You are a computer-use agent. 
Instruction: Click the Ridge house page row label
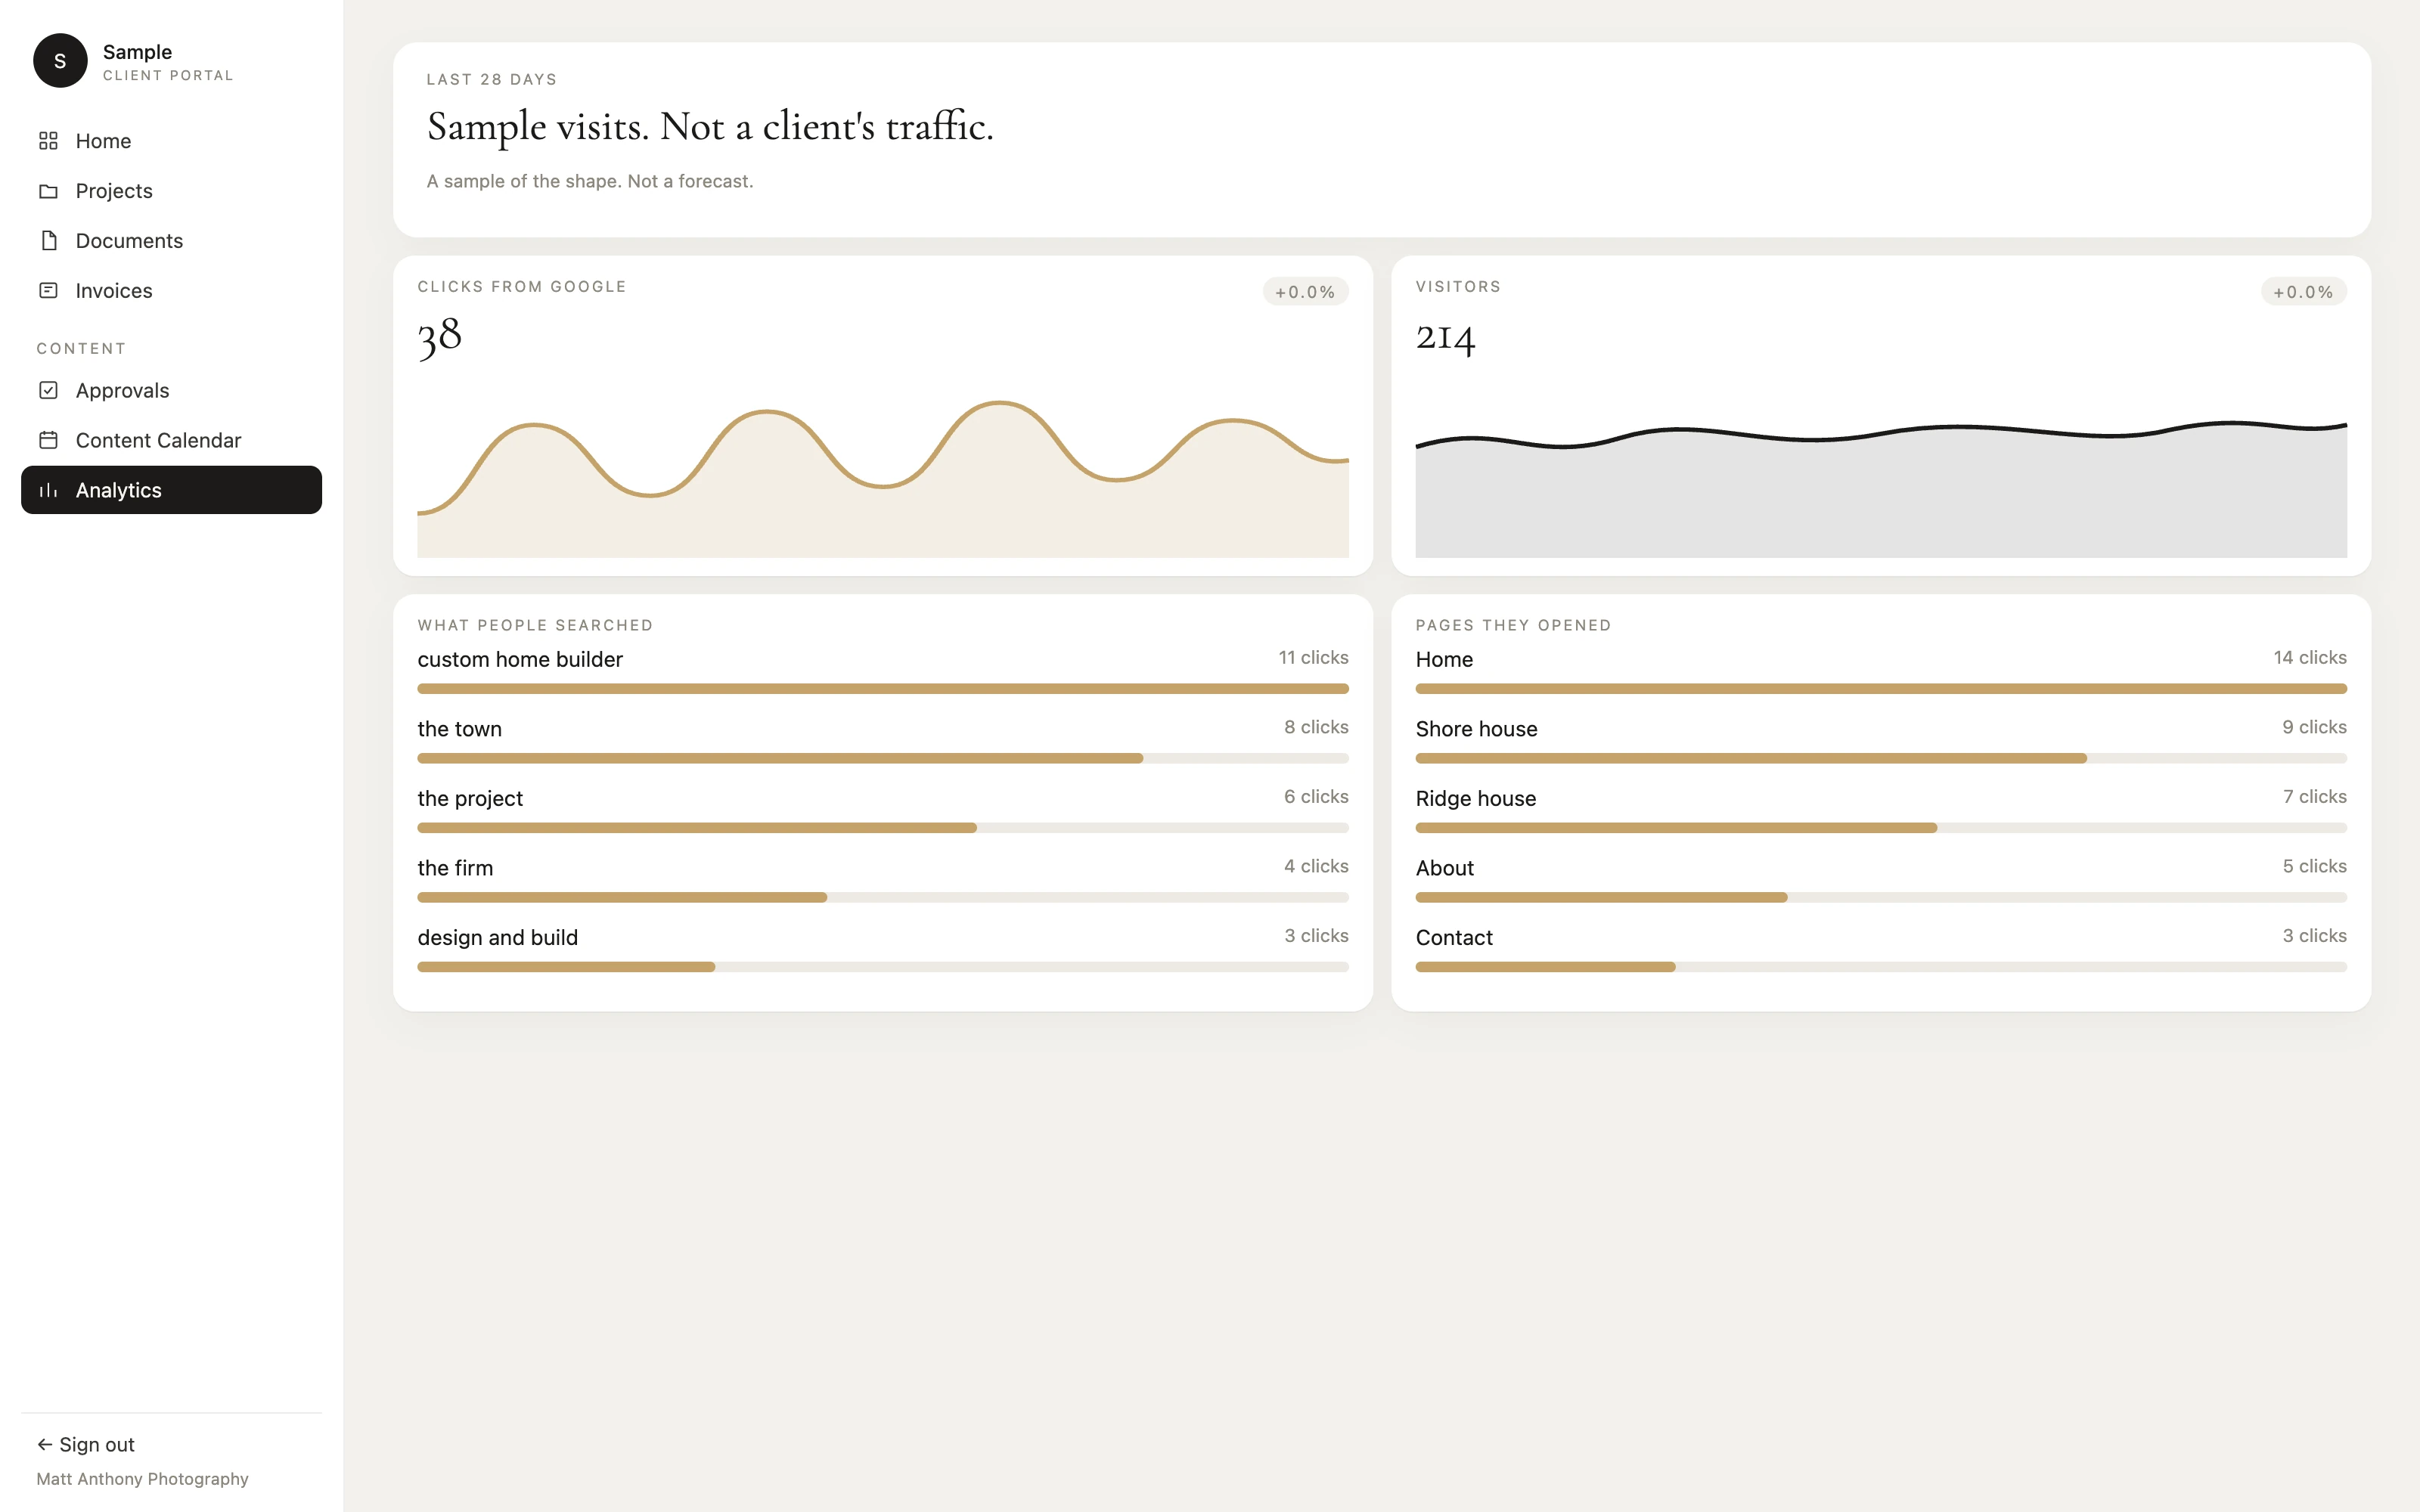tap(1476, 798)
